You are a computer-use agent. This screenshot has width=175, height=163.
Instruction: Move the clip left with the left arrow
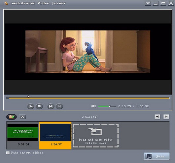tap(157, 117)
